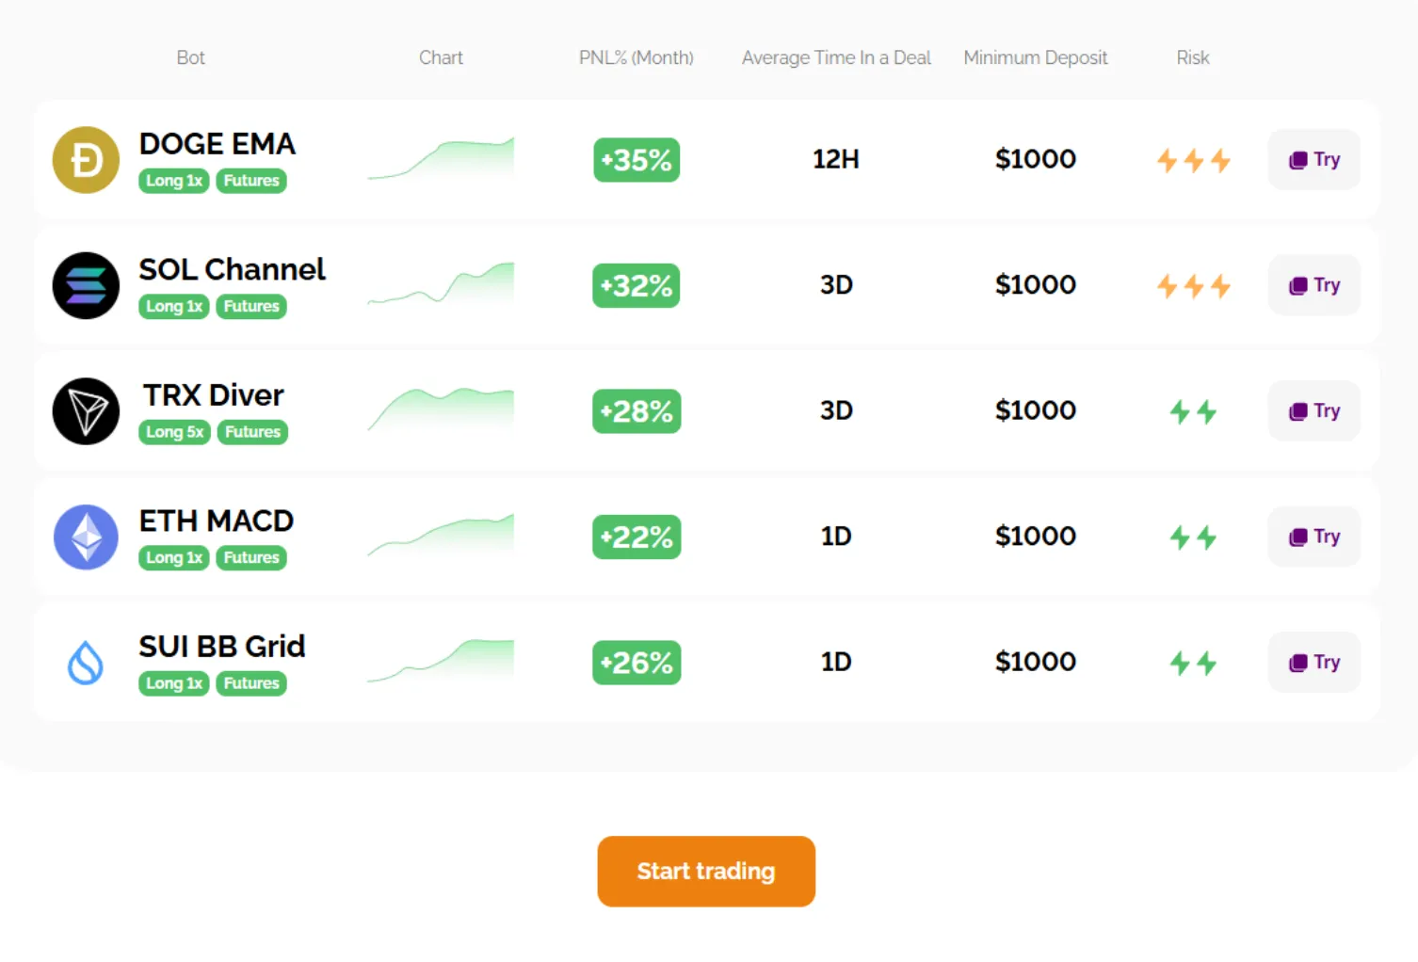This screenshot has width=1418, height=962.
Task: Click the orange Start trading button
Action: (x=706, y=872)
